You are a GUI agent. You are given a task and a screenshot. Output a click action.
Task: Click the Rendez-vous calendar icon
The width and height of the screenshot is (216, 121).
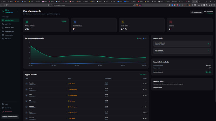[x=75, y=22]
